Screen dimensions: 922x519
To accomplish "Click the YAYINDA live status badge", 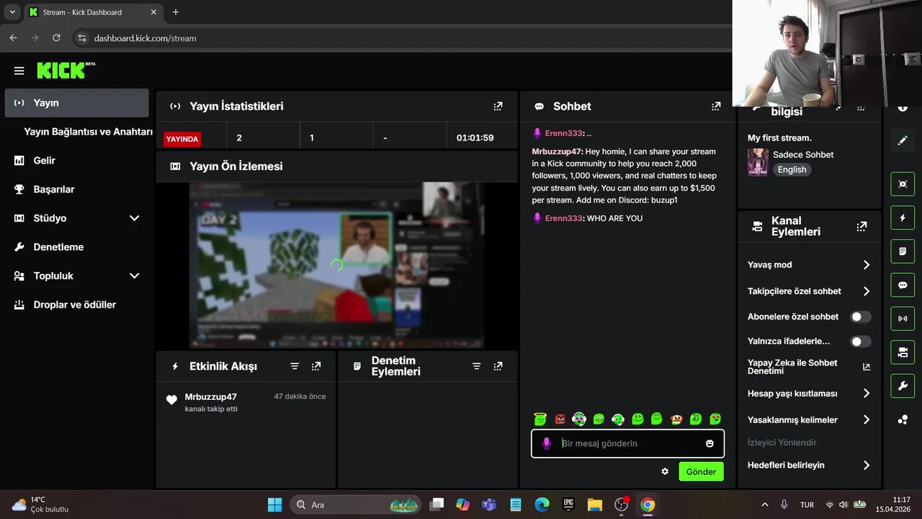I will tap(182, 139).
